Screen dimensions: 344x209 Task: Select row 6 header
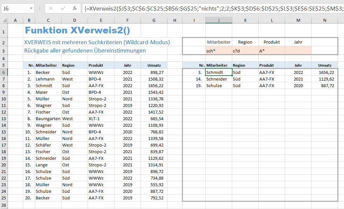(x=4, y=72)
